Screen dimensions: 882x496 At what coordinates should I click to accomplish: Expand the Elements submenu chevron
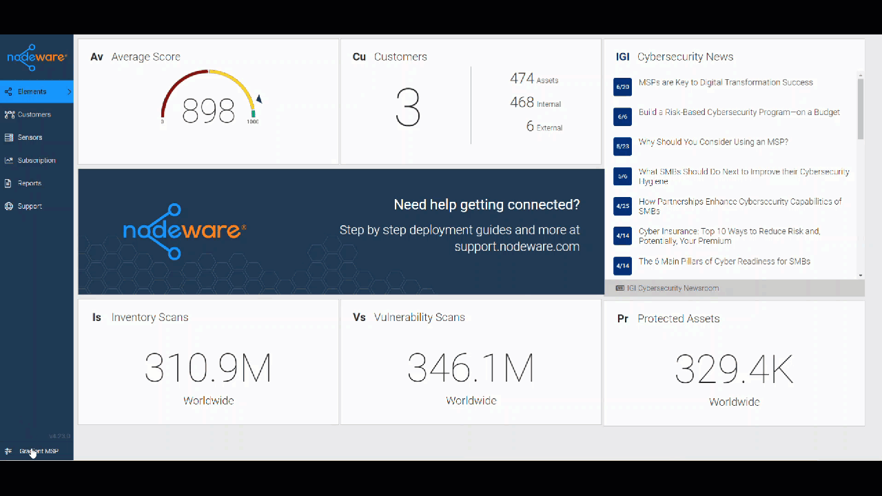68,91
